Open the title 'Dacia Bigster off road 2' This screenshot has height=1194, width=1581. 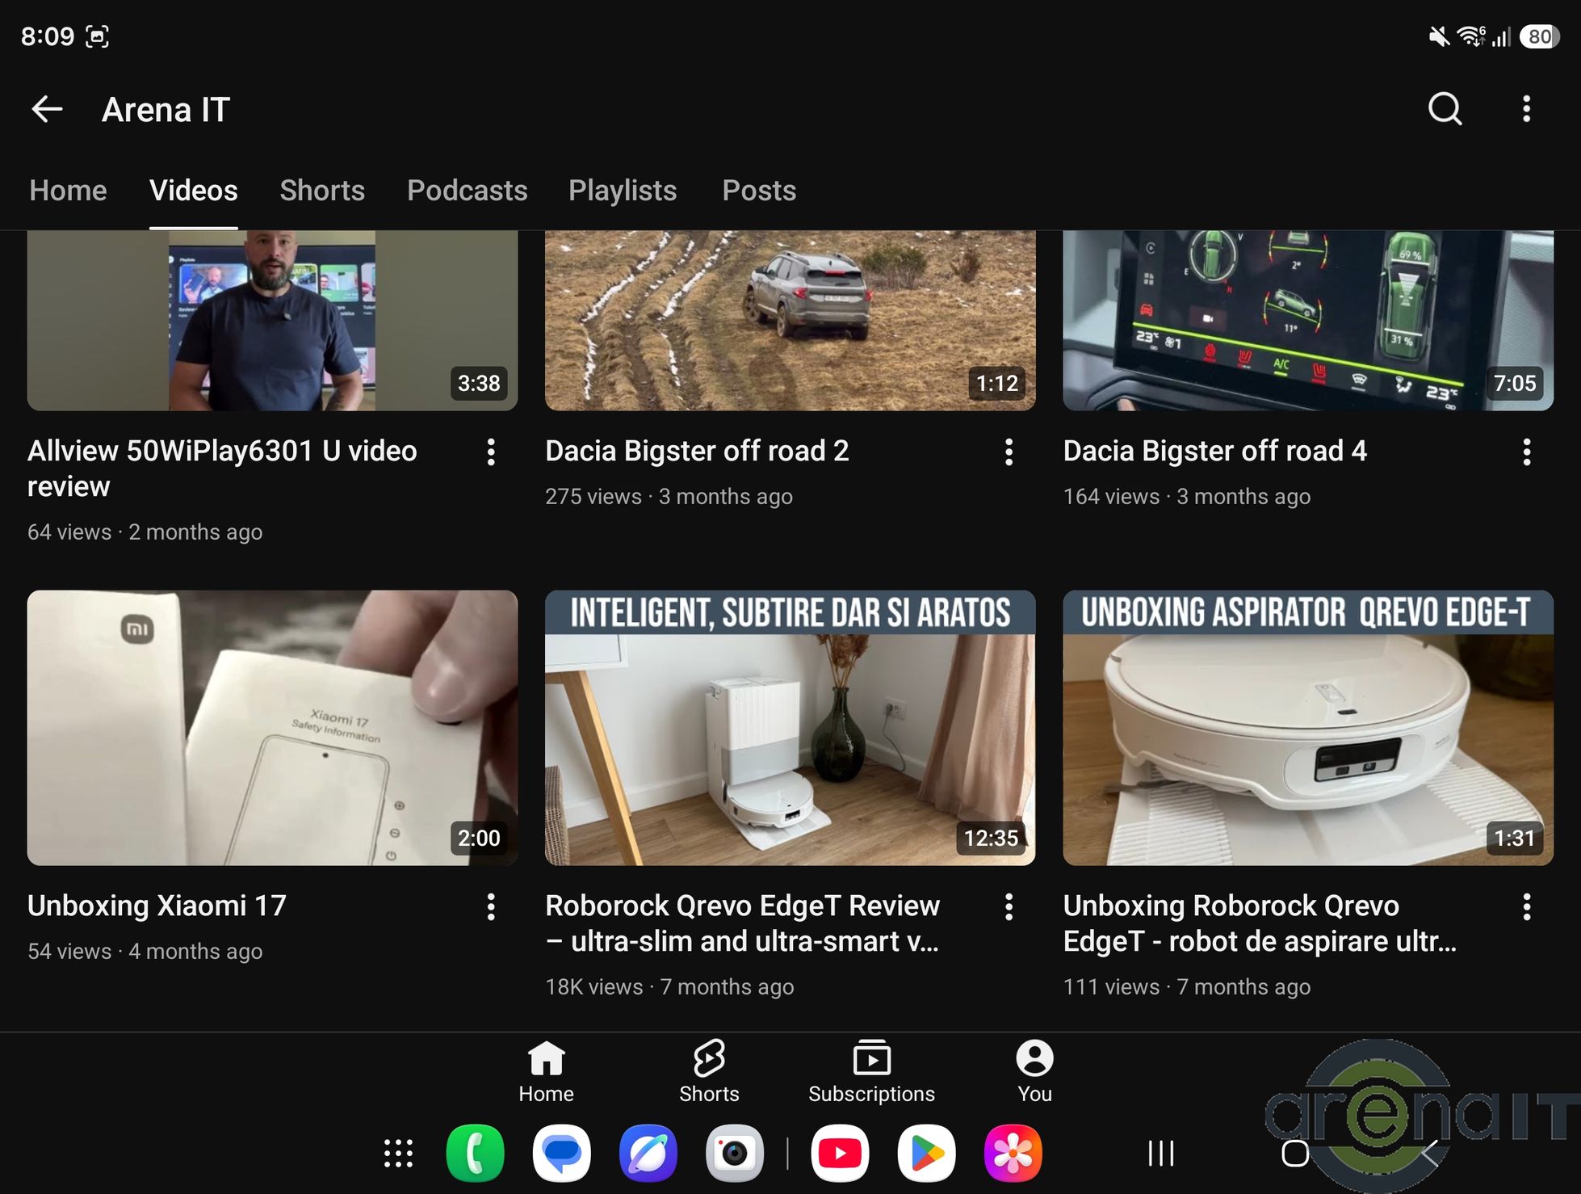tap(697, 451)
